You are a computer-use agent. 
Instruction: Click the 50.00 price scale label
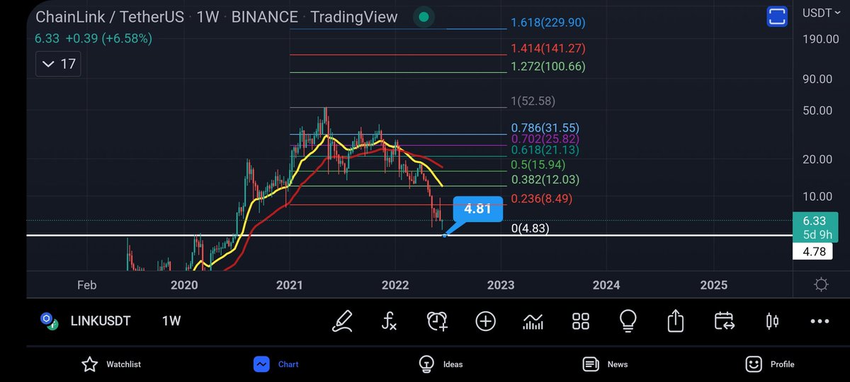819,110
